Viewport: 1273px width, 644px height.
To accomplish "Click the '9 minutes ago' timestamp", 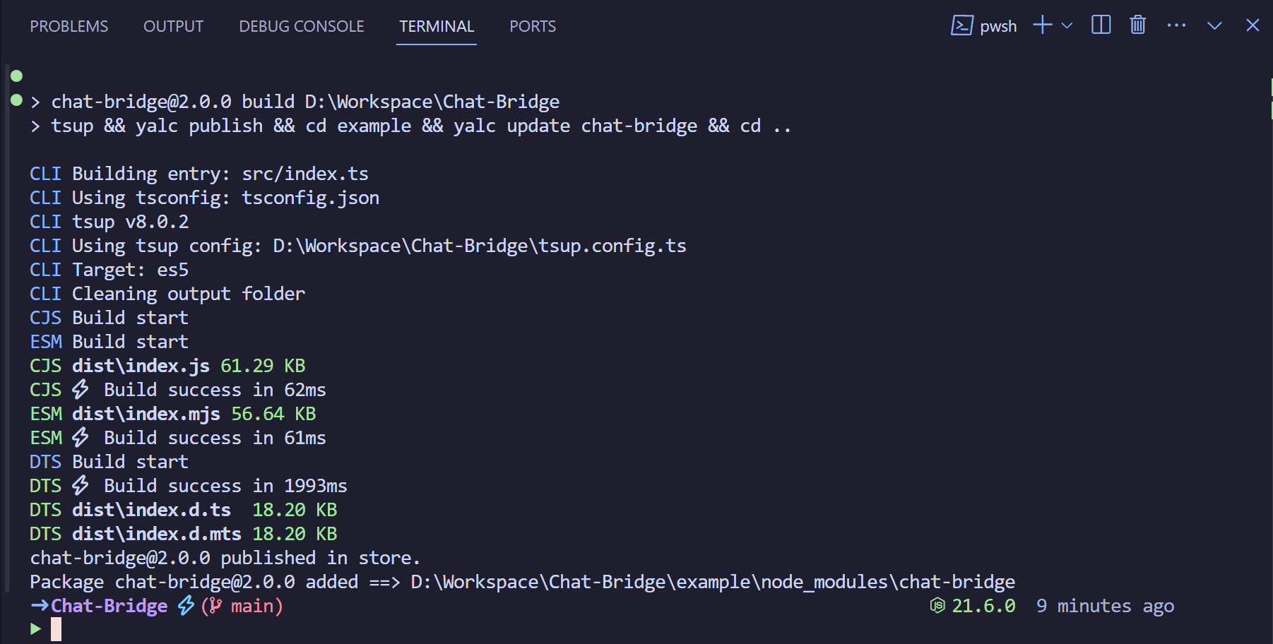I will pos(1105,606).
